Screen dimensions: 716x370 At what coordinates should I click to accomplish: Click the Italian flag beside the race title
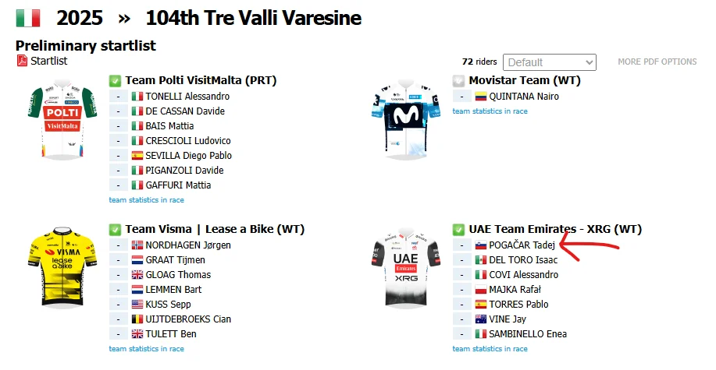click(28, 18)
